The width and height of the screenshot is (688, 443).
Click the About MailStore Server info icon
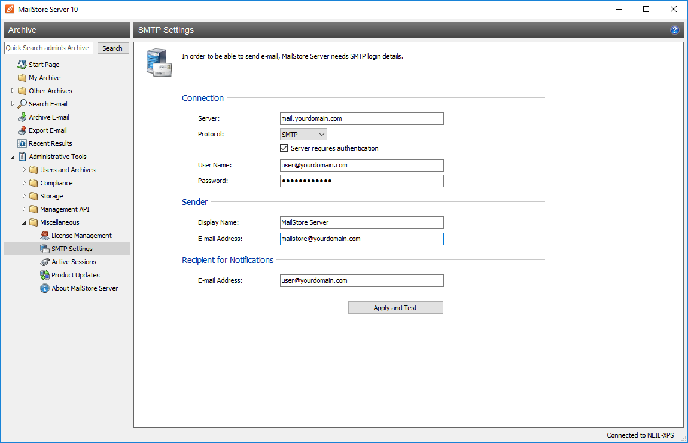coord(45,288)
